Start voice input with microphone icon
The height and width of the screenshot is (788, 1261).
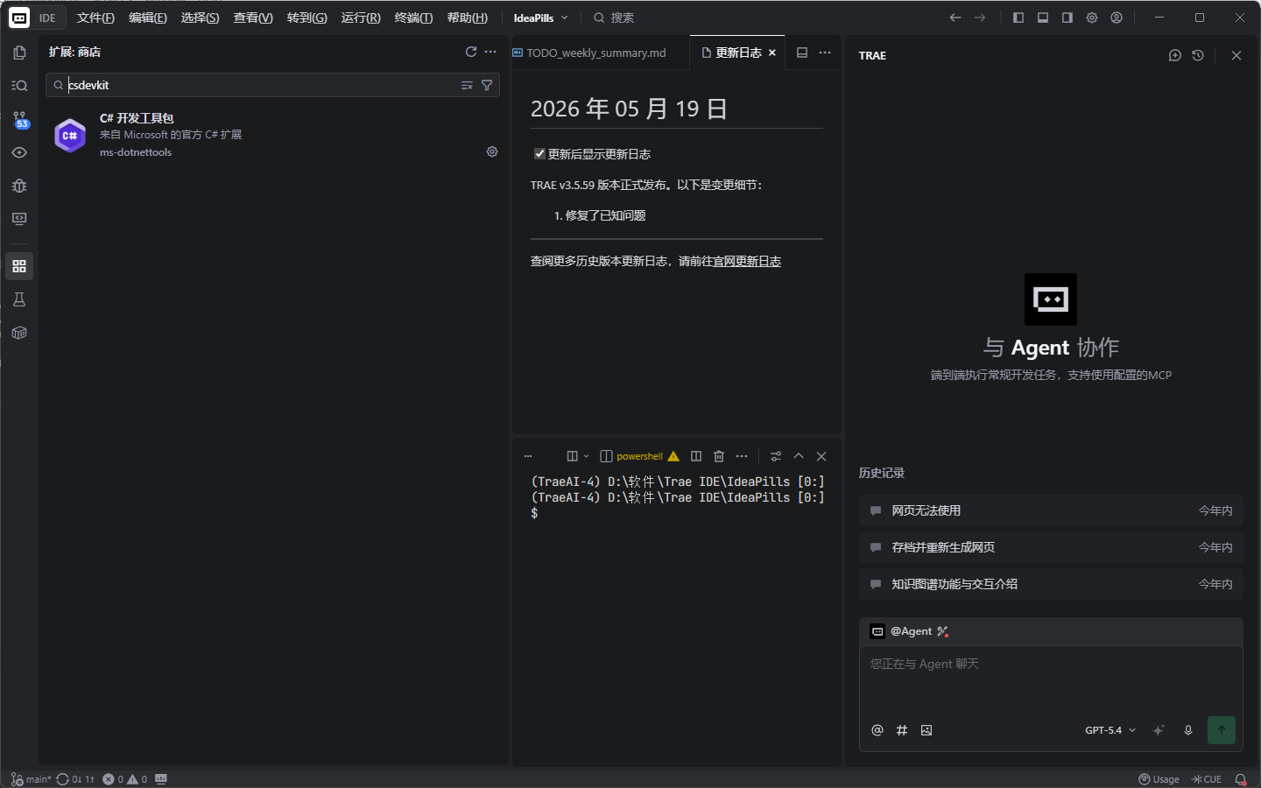point(1188,730)
